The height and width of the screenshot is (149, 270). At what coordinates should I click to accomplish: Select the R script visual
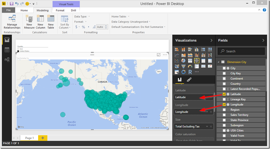(190, 72)
